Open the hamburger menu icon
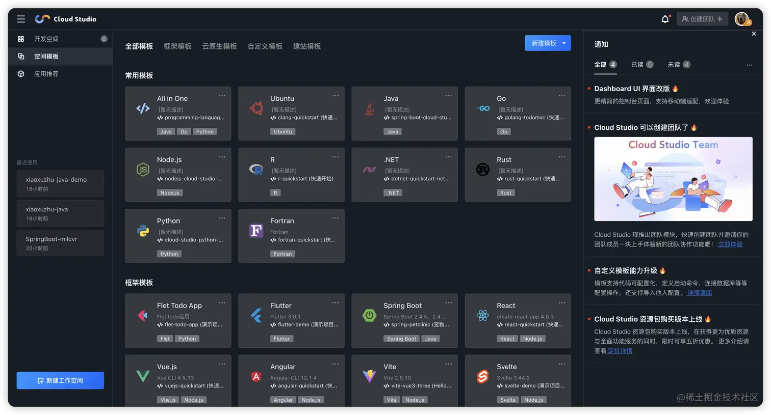The height and width of the screenshot is (415, 771). click(21, 19)
